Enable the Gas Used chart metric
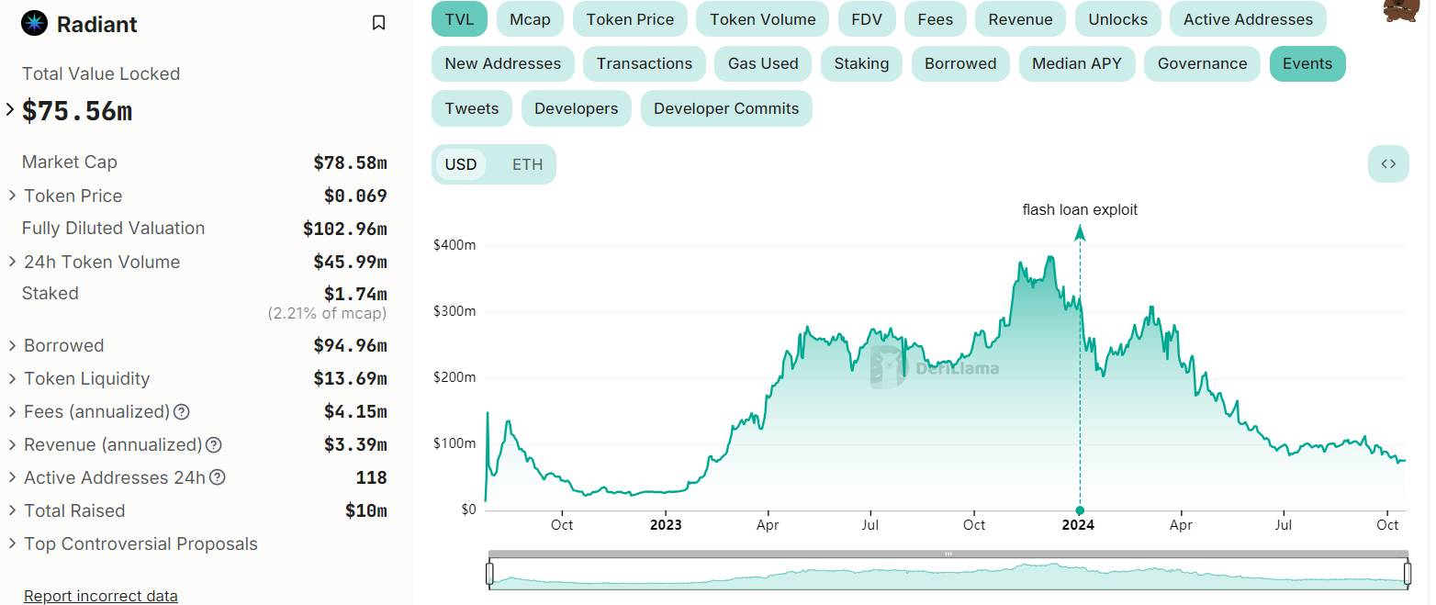This screenshot has width=1436, height=605. (763, 64)
